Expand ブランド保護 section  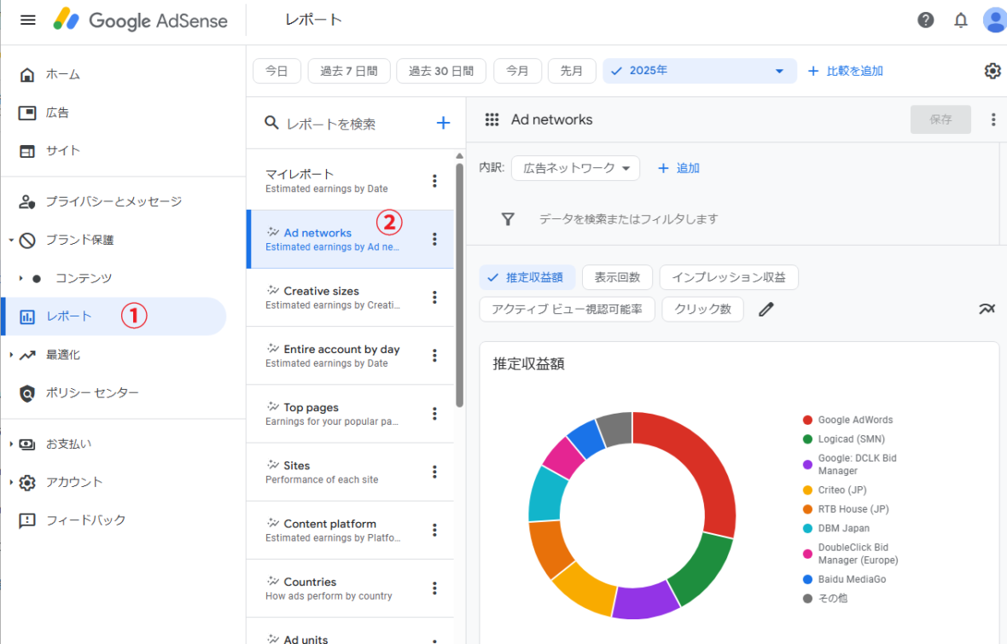(11, 241)
